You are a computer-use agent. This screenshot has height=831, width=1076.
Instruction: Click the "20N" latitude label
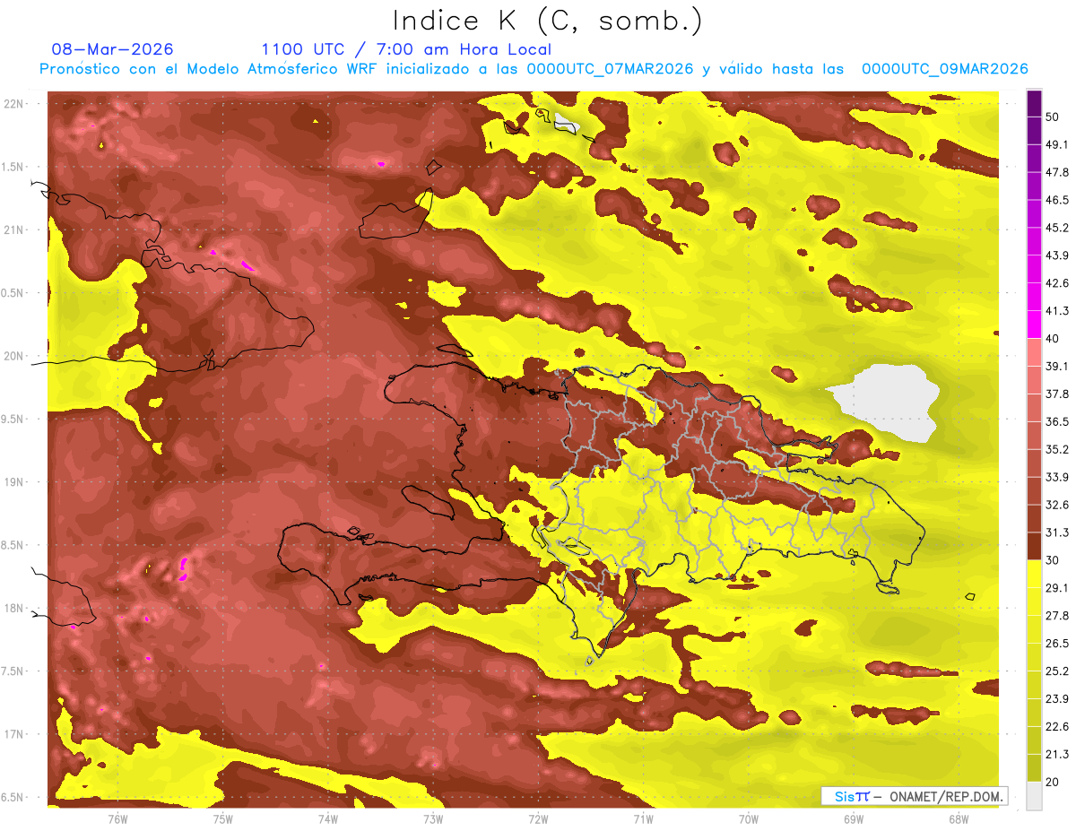(x=14, y=357)
